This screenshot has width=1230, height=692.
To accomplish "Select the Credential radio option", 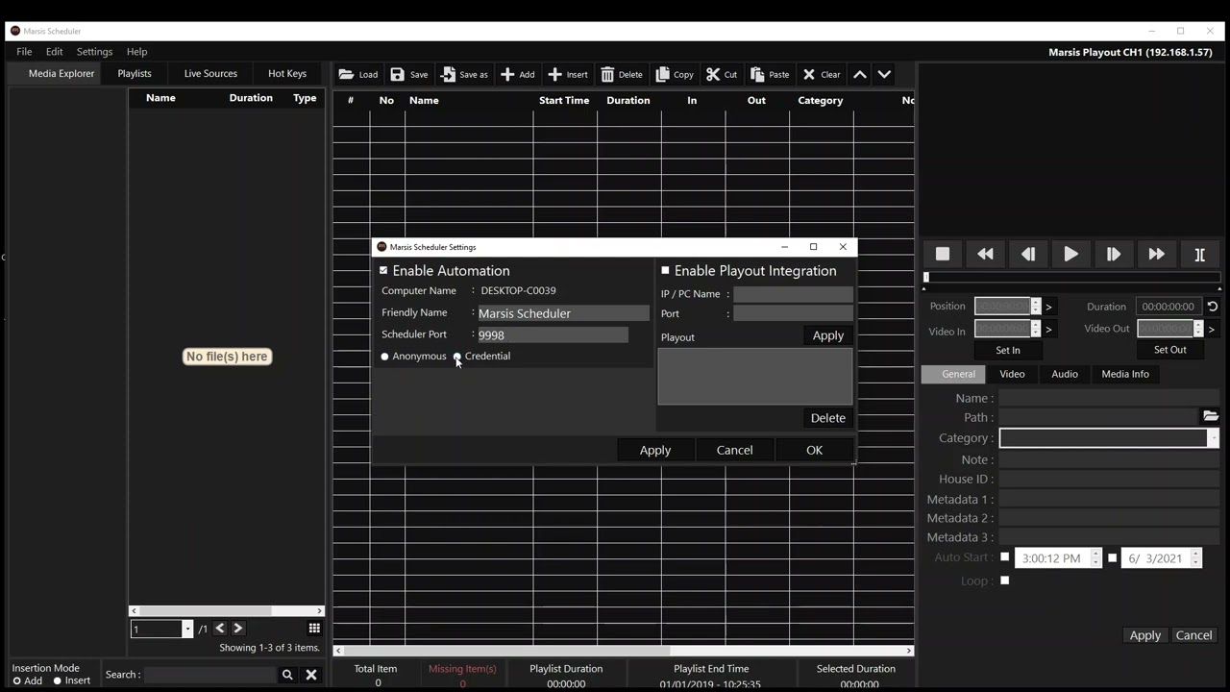I will [457, 357].
